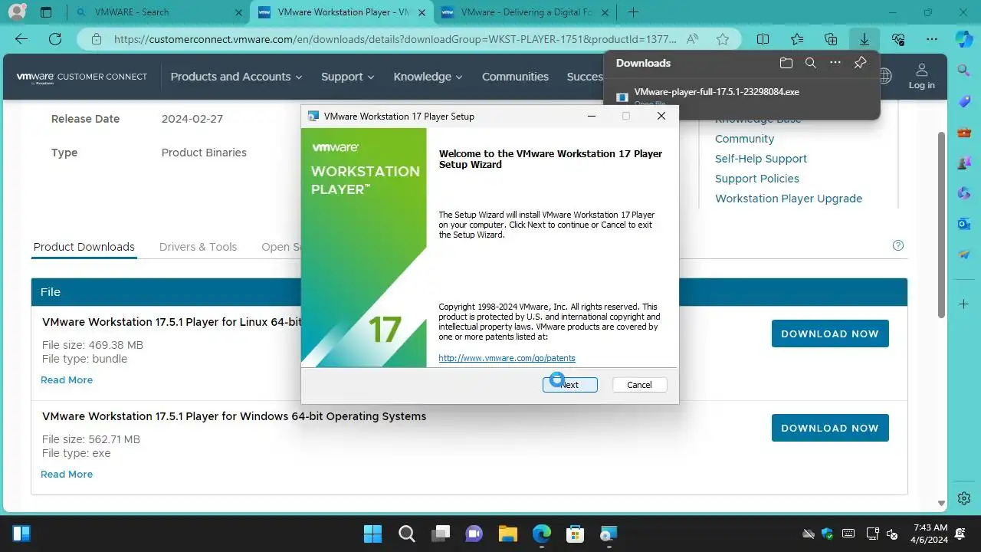981x552 pixels.
Task: Open Read More under the Linux Player file
Action: [67, 379]
